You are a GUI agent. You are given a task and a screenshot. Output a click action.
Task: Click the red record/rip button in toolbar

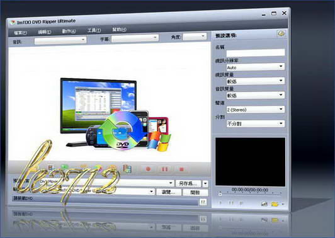click(148, 169)
